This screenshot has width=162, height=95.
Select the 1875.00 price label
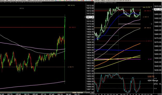[x=158, y=38]
